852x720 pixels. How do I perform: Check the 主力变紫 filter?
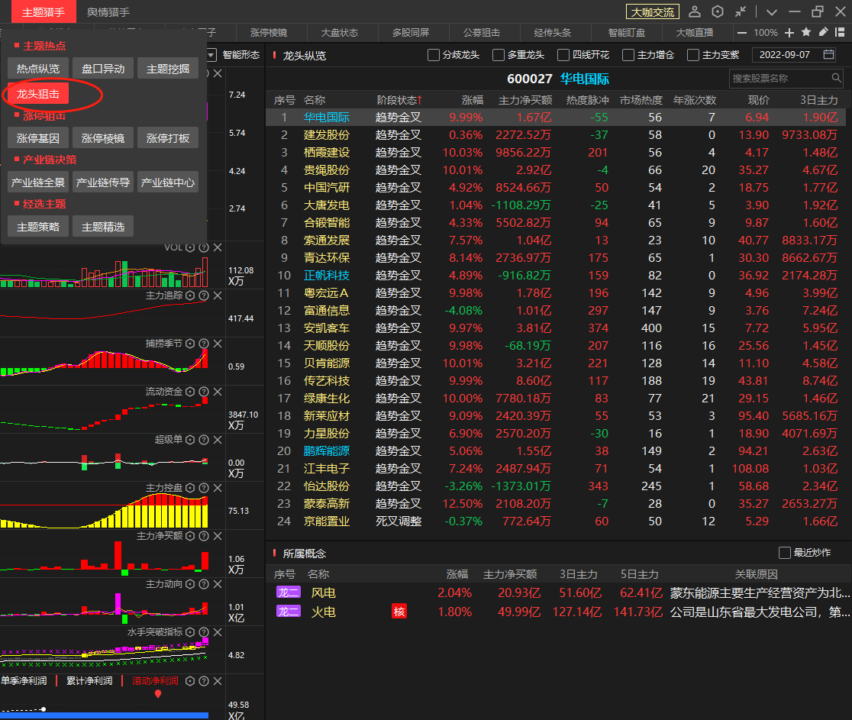point(692,55)
